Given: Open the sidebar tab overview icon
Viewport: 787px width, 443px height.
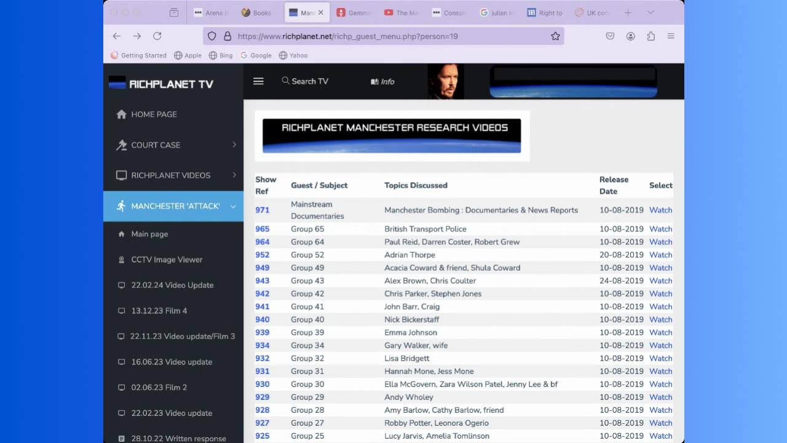Looking at the screenshot, I should [174, 12].
